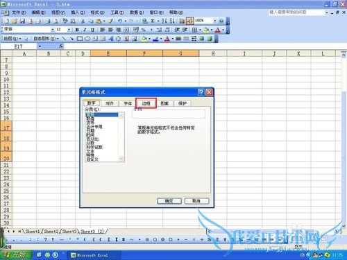Click the Borders grid icon
Viewport: 347px width, 260px height.
(195, 30)
